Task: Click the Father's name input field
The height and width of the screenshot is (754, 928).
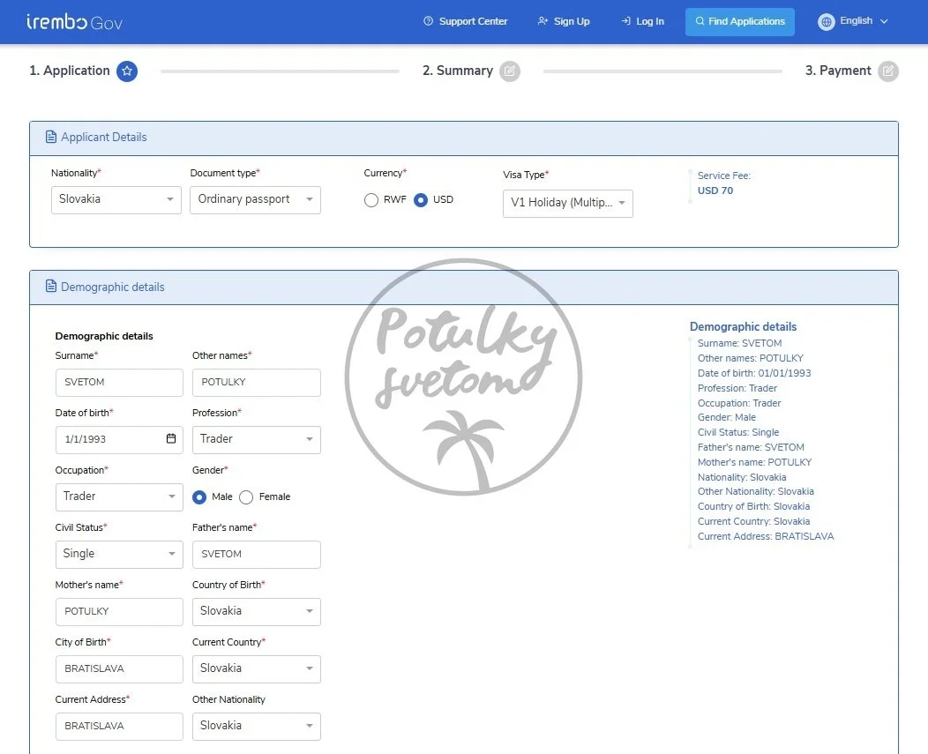Action: coord(257,555)
